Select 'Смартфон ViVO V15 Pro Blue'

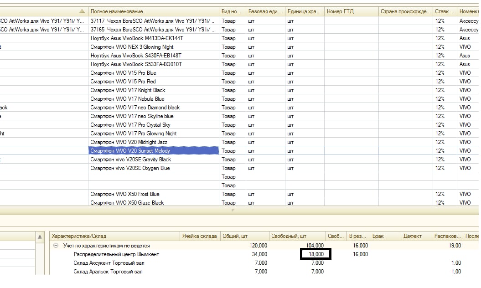(x=123, y=73)
